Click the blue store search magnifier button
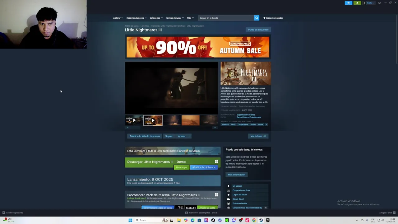The image size is (398, 224). click(x=257, y=18)
